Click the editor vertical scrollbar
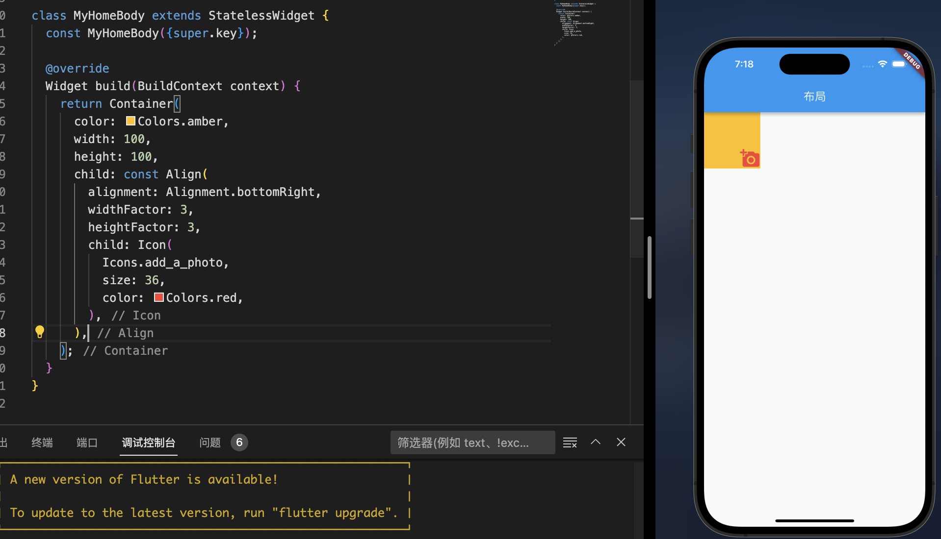941x539 pixels. pyautogui.click(x=637, y=169)
